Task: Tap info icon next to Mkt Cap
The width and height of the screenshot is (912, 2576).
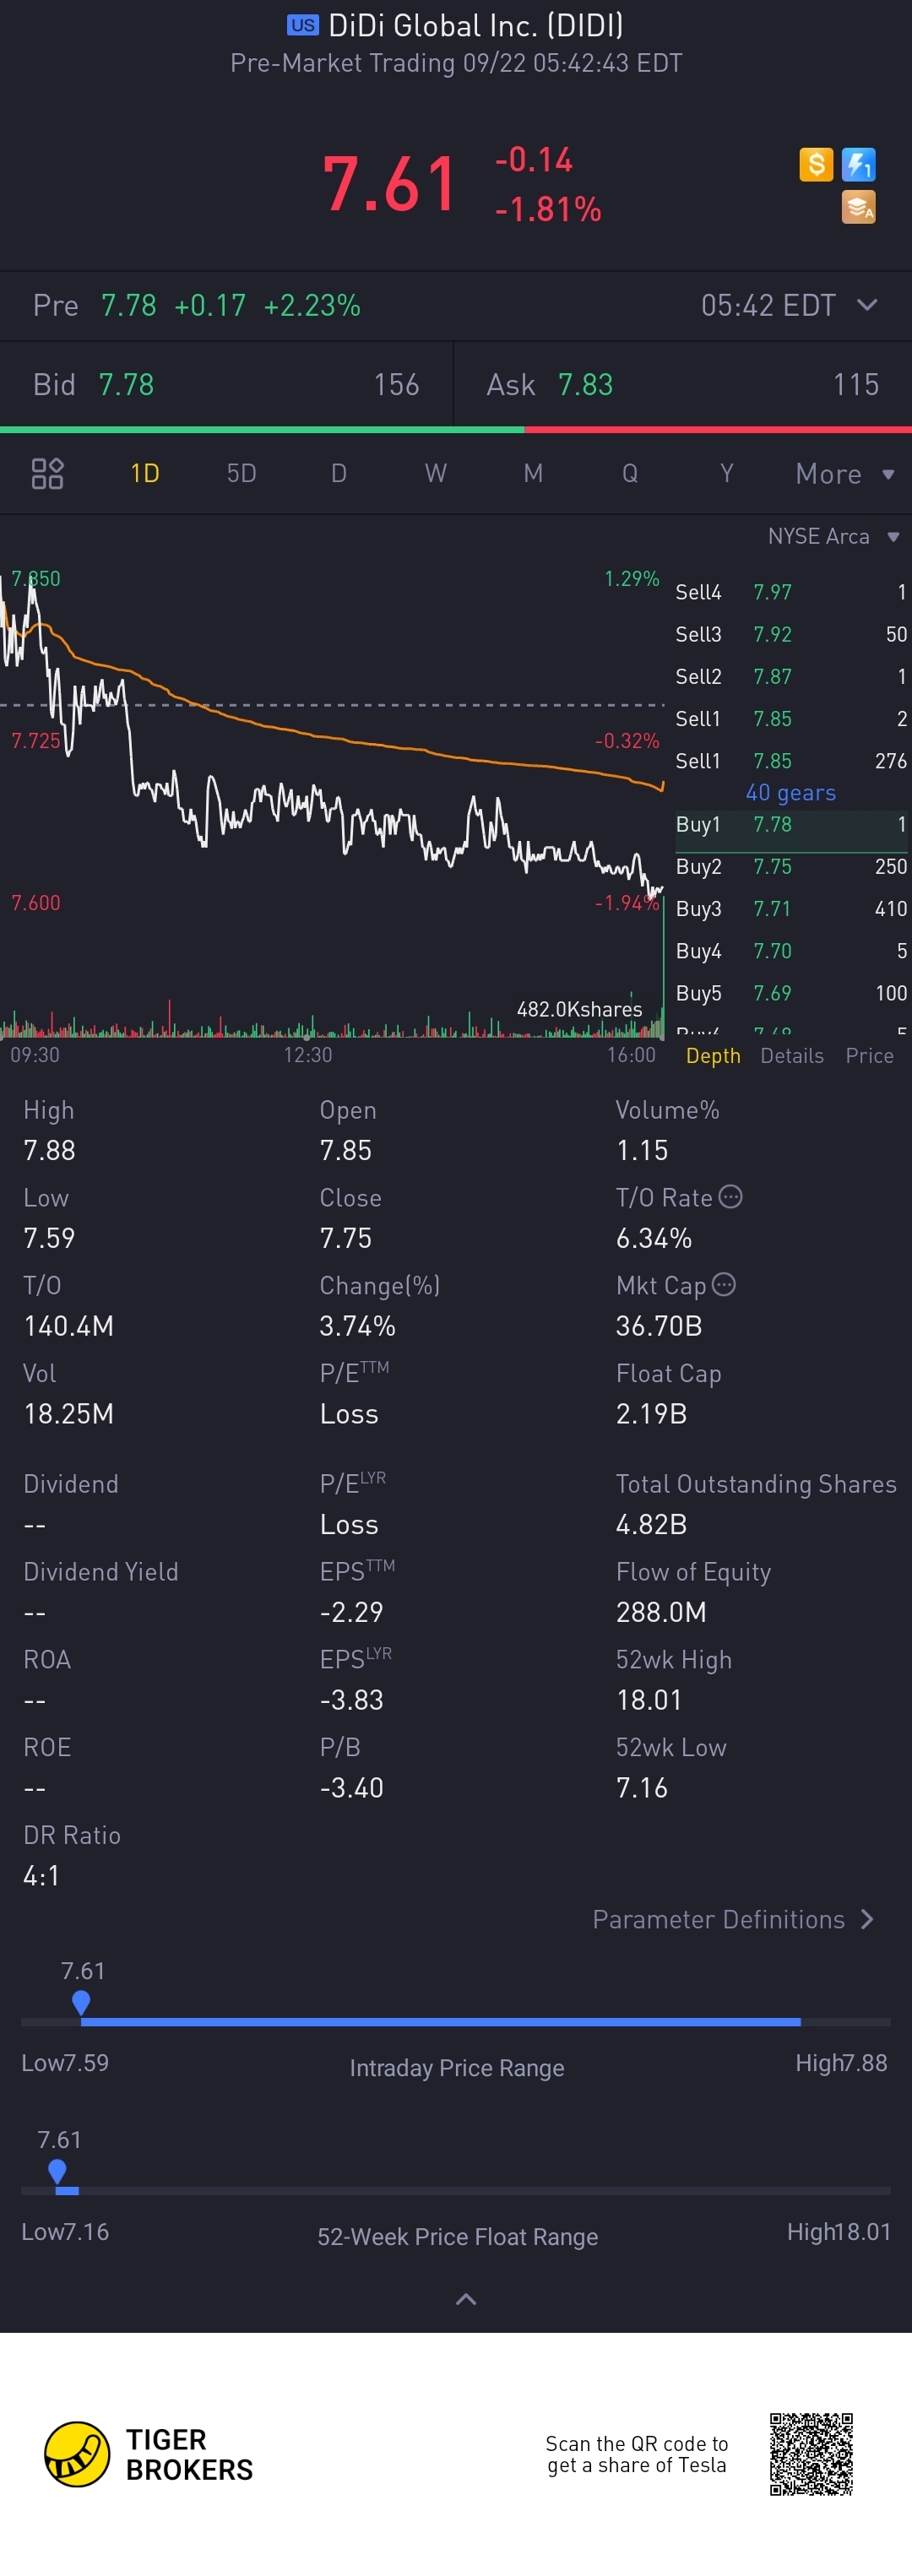Action: [724, 1284]
